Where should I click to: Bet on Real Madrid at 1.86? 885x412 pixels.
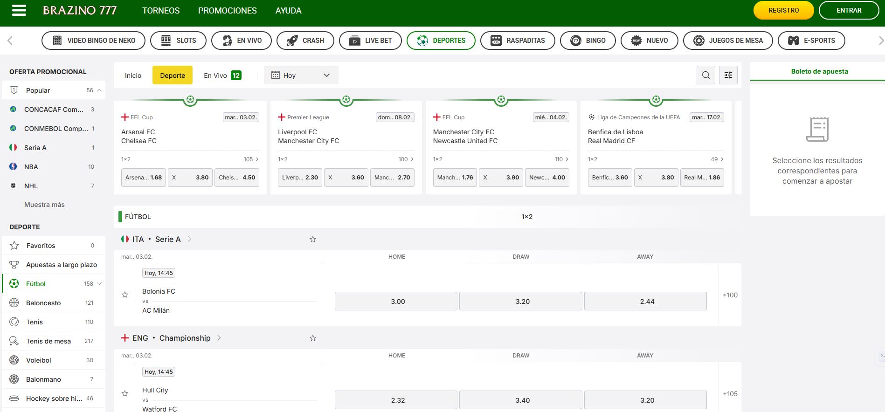702,178
